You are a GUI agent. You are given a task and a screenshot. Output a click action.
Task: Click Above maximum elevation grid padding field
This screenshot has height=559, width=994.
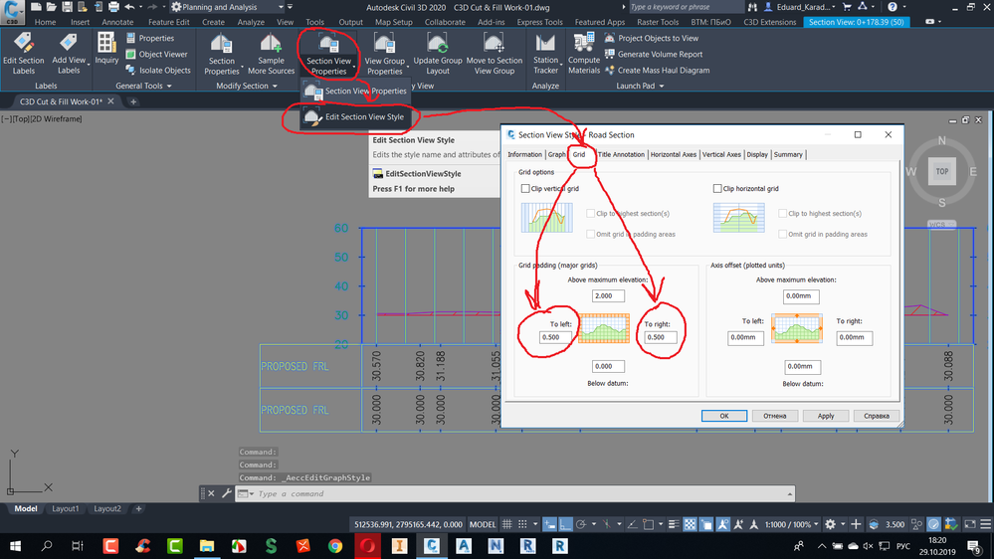[x=608, y=296]
